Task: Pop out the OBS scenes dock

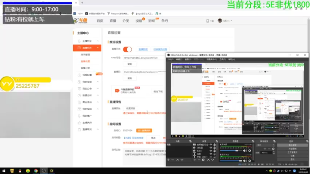Action: click(x=190, y=141)
